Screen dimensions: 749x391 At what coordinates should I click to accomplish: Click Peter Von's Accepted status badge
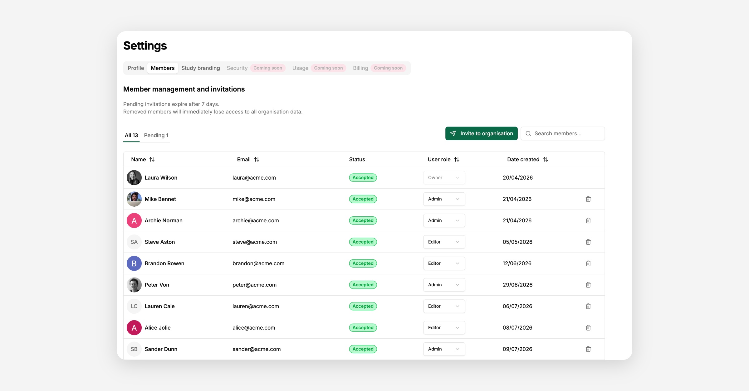[363, 285]
